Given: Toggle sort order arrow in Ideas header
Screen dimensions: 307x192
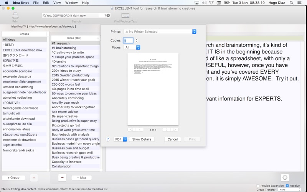Looking at the screenshot, I should 98,38.
